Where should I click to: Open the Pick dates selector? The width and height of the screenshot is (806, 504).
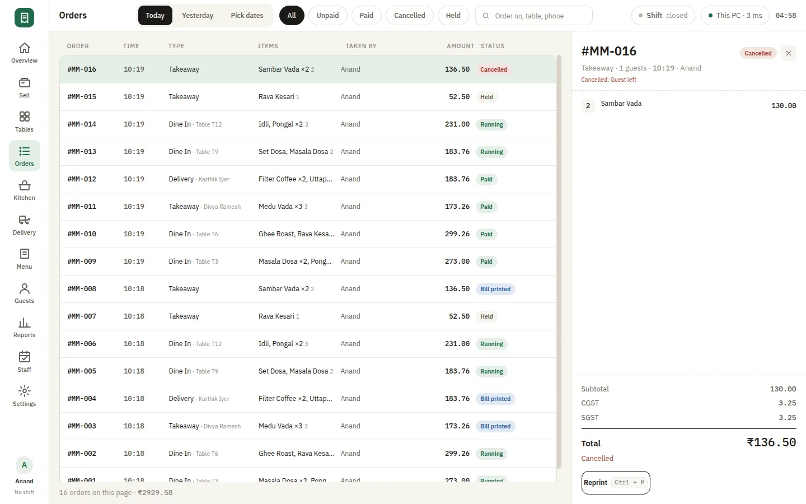coord(247,16)
